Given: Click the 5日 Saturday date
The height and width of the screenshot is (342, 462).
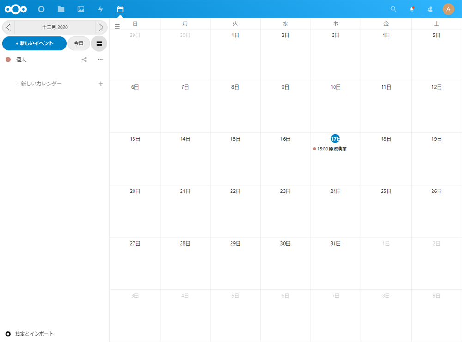Looking at the screenshot, I should pyautogui.click(x=437, y=36).
